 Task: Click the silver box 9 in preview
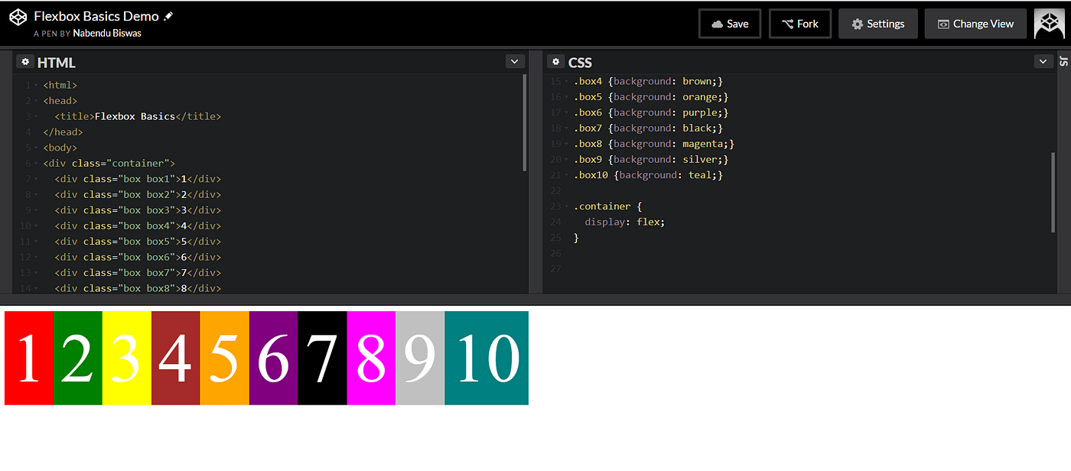pos(421,358)
